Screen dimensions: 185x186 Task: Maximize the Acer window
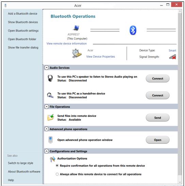168,5
